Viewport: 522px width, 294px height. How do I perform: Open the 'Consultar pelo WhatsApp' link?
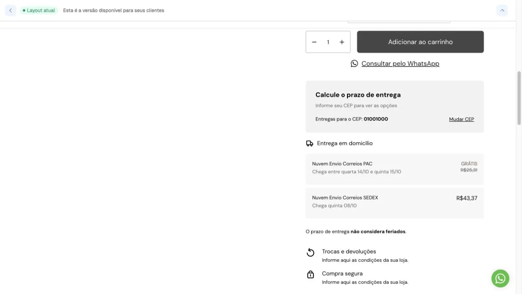400,64
